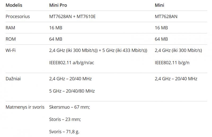The image size is (212, 137).
Task: Select the Mini Pro column header
Action: [x=58, y=5]
